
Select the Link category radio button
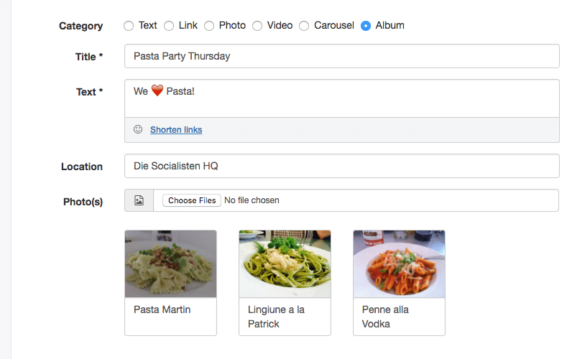[x=169, y=26]
